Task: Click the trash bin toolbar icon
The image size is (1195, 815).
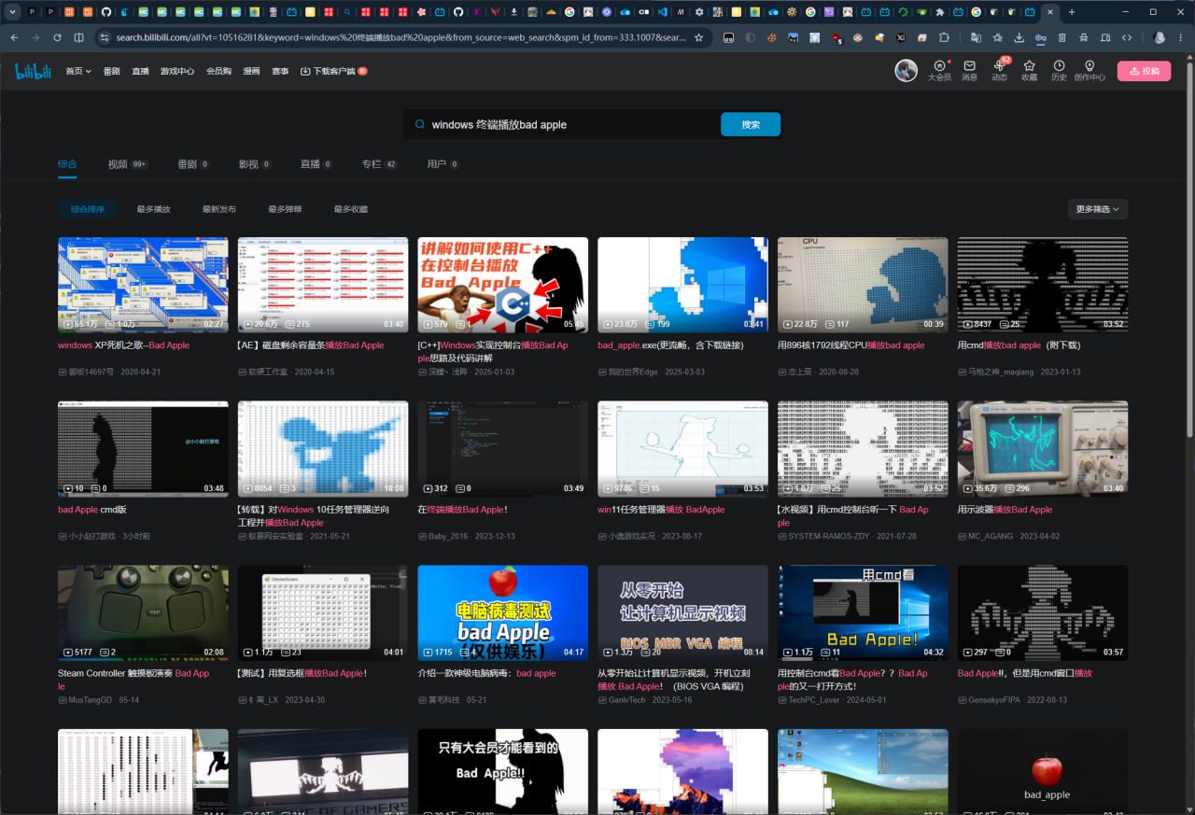Action: point(1062,37)
